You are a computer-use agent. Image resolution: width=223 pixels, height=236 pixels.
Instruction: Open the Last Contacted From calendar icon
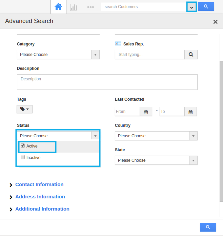click(146, 112)
